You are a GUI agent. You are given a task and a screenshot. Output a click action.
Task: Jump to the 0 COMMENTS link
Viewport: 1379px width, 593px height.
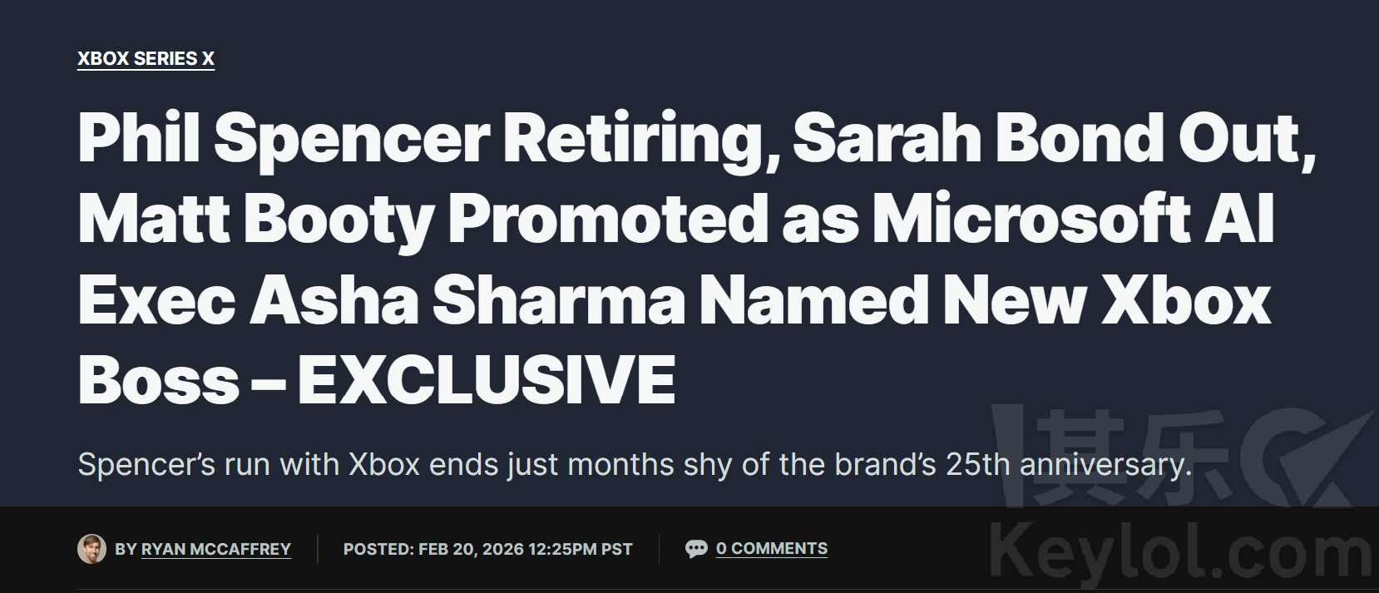[x=771, y=549]
